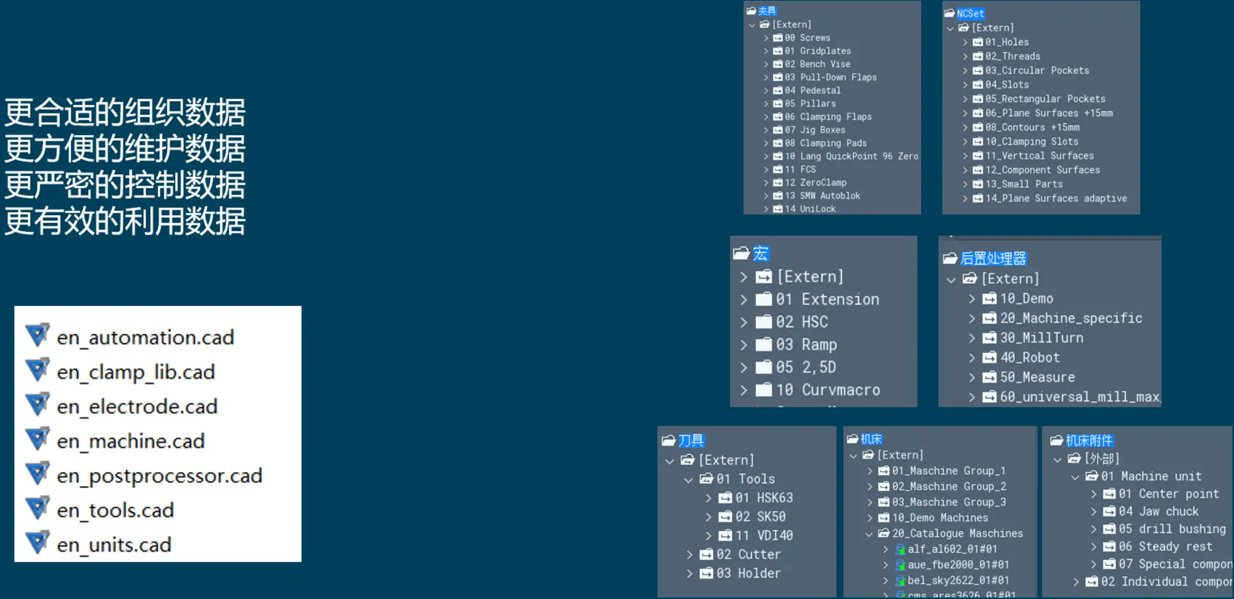Select 11_Vertical Surfaces item
1234x599 pixels.
1040,155
